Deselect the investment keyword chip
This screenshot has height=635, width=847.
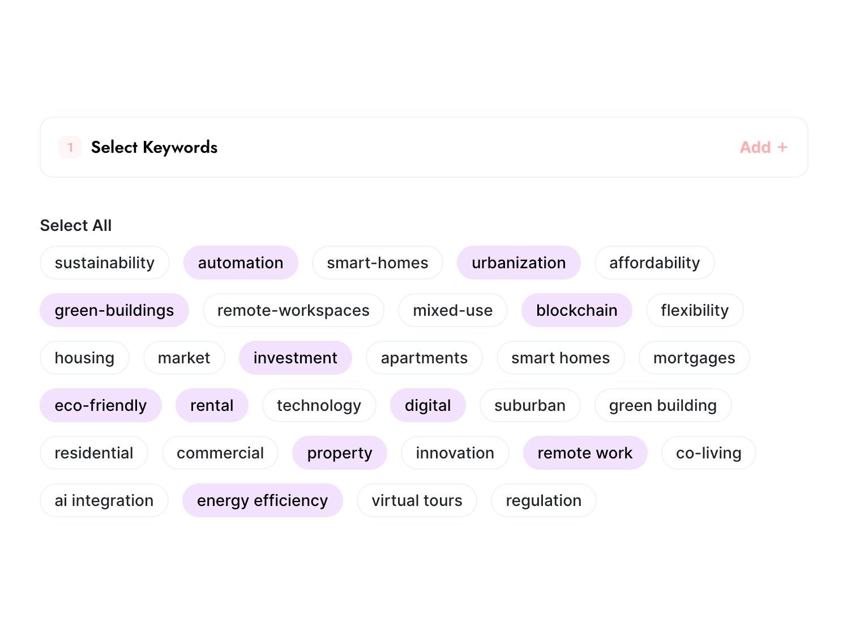pos(295,358)
